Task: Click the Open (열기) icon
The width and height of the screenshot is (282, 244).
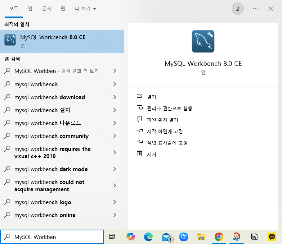Action: (x=140, y=96)
